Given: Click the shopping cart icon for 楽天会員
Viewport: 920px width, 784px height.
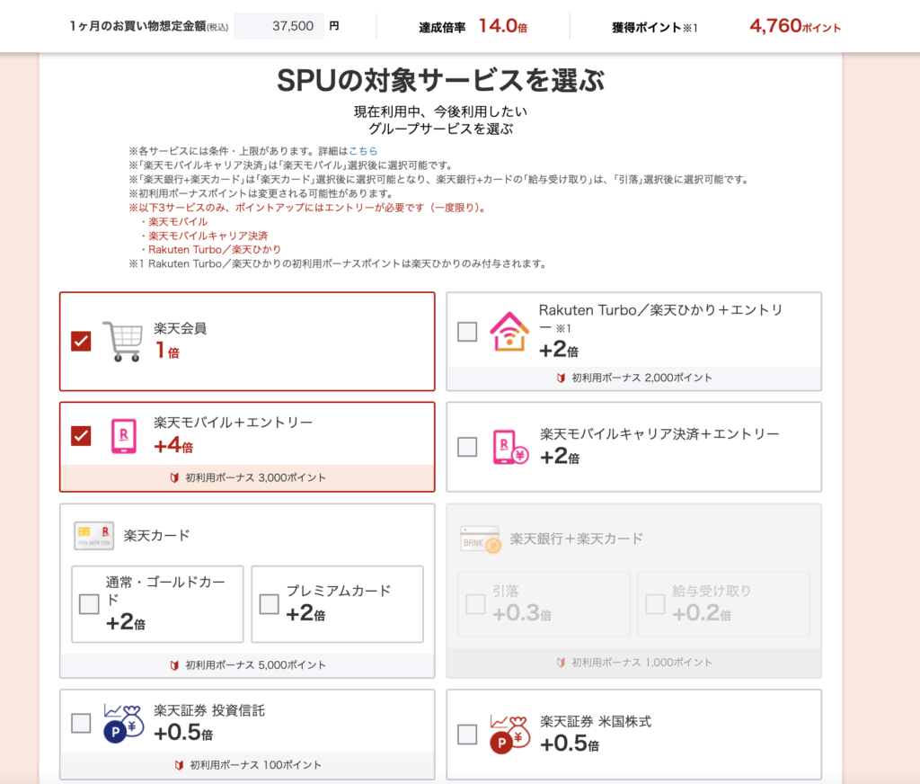Looking at the screenshot, I should click(122, 341).
